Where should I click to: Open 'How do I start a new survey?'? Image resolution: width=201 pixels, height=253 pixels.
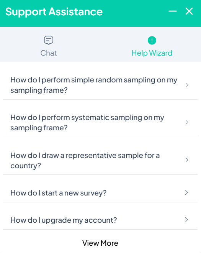click(100, 193)
